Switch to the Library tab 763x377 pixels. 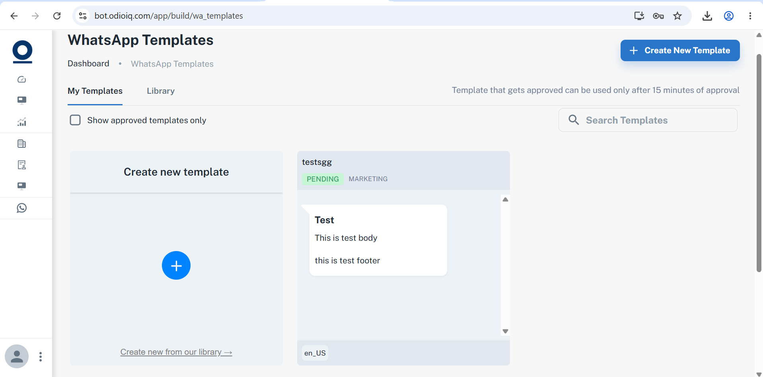point(161,91)
